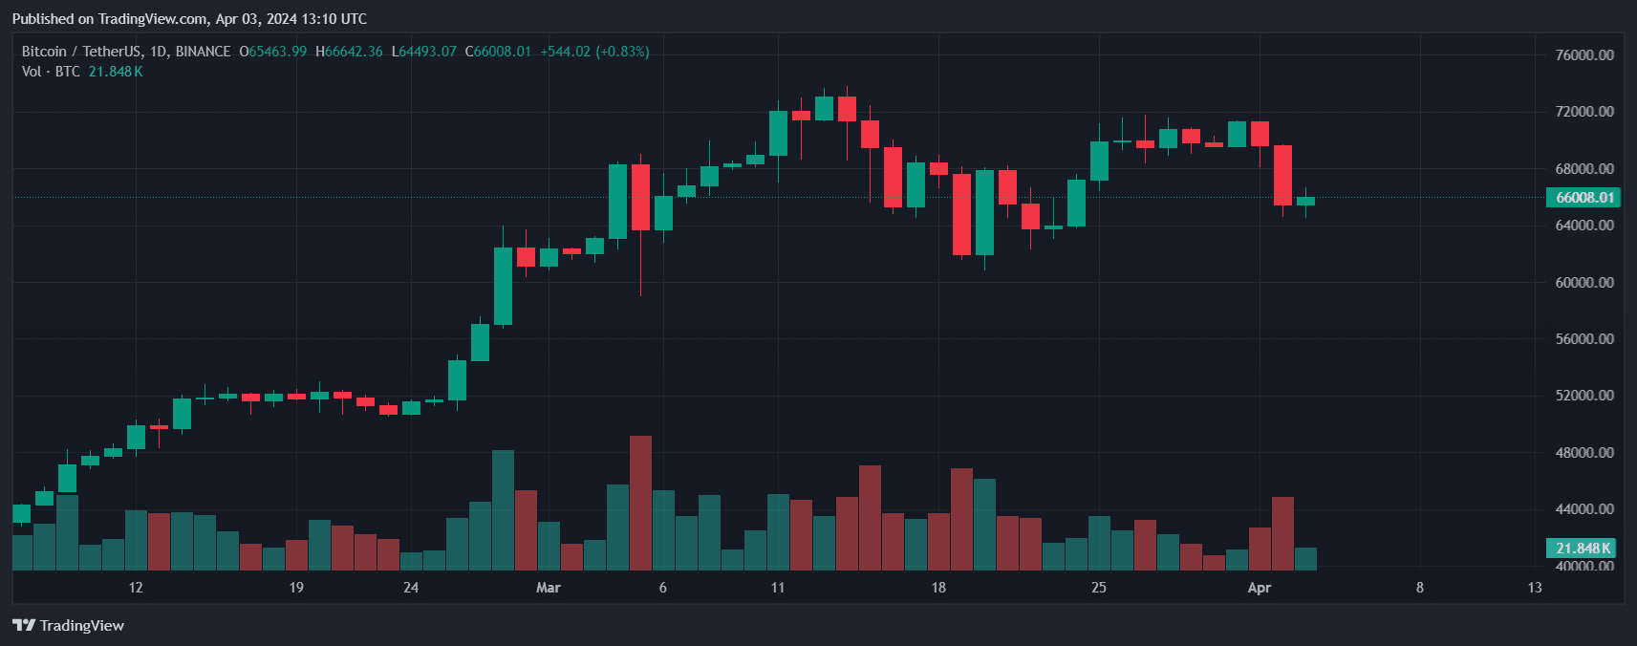The image size is (1637, 646).
Task: Select date label 25 on time axis
Action: pyautogui.click(x=1099, y=587)
